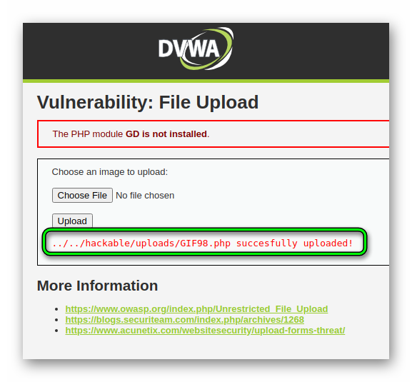Image resolution: width=412 pixels, height=382 pixels.
Task: Click the DVWA logo in the header
Action: pyautogui.click(x=196, y=49)
